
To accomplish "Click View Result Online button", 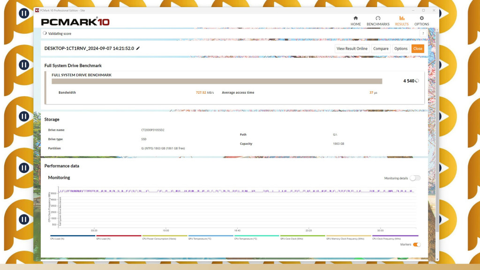I will pos(352,49).
